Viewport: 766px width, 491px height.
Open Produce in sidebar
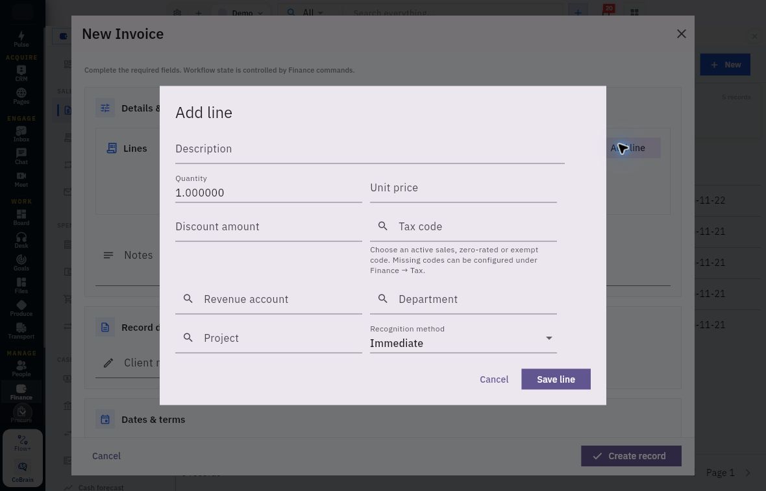(21, 308)
